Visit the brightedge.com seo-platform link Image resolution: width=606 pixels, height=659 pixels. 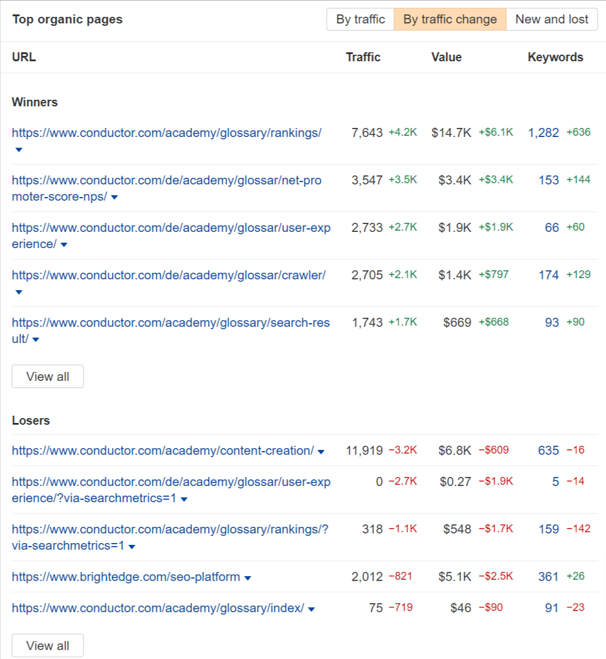(126, 576)
